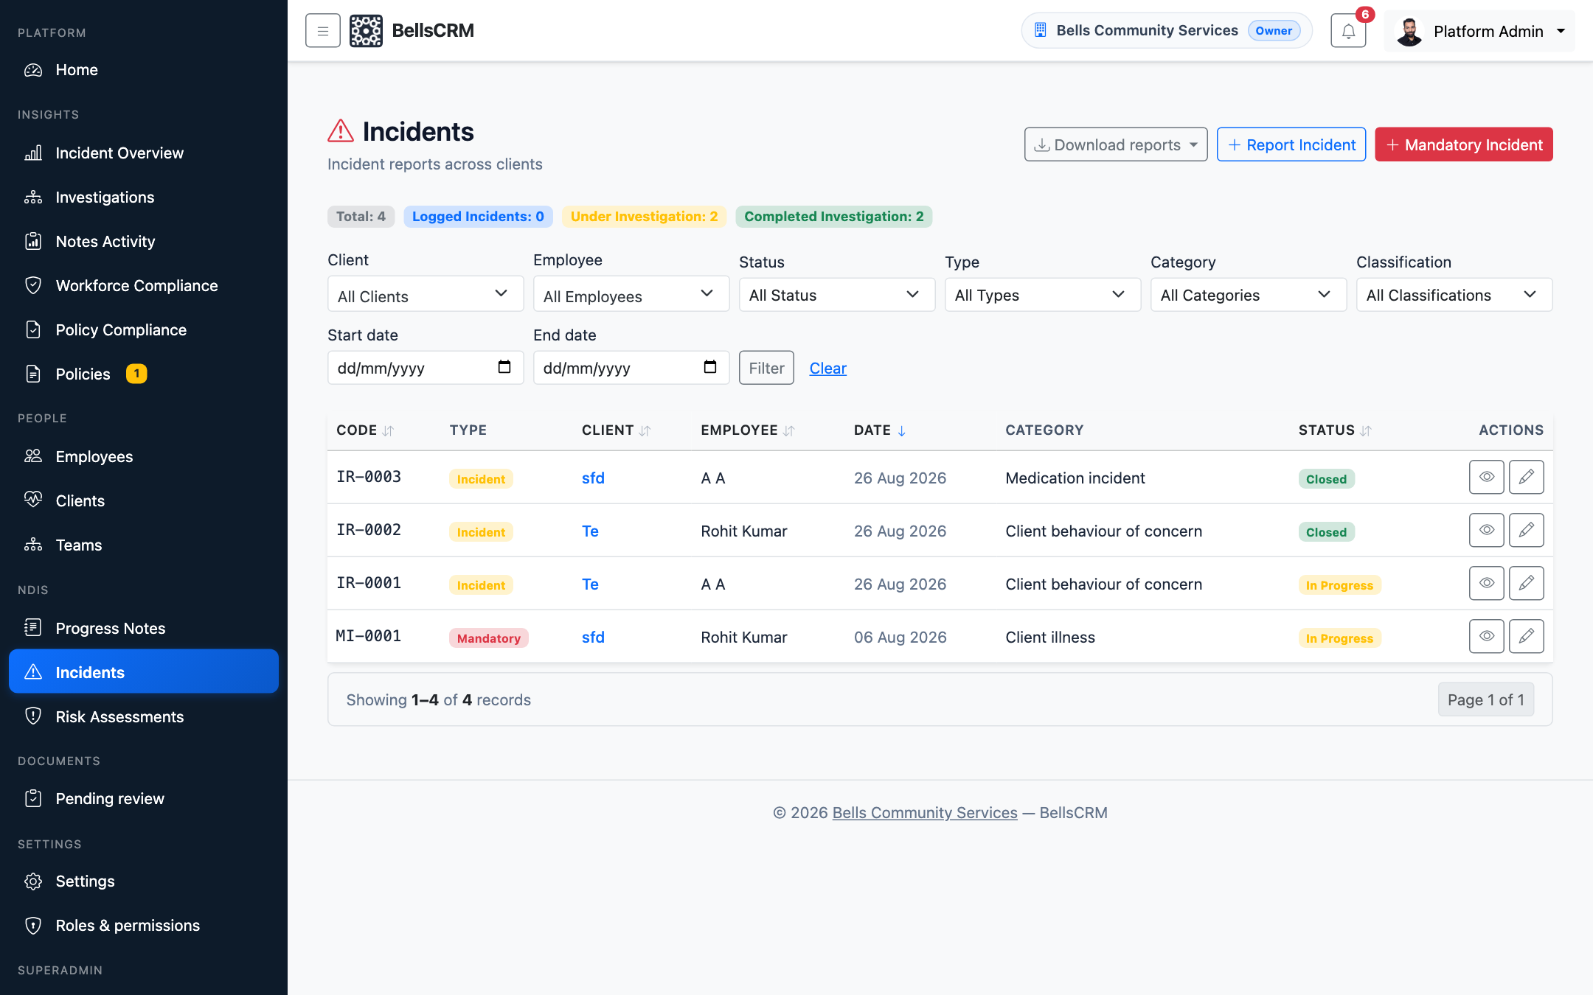The height and width of the screenshot is (995, 1593).
Task: Click the Filter button
Action: coord(766,368)
